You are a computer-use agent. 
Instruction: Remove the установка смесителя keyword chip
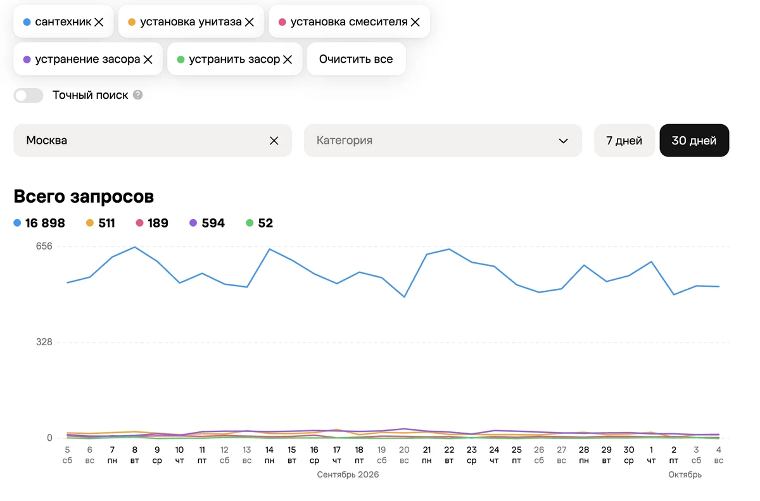tap(415, 22)
